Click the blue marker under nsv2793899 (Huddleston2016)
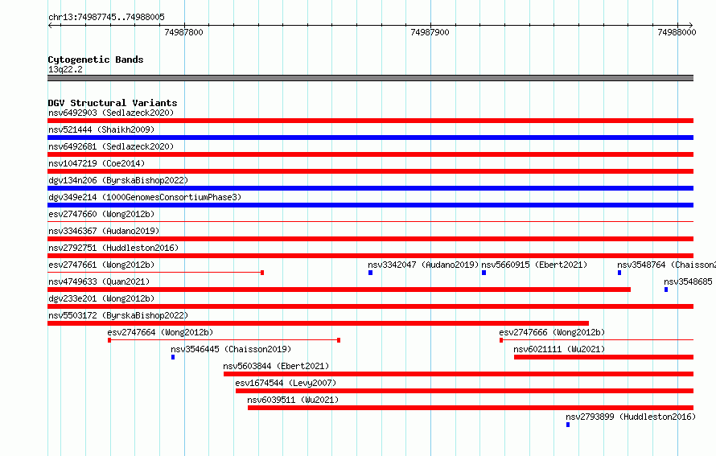Screen dimensions: 716x456 [568, 425]
